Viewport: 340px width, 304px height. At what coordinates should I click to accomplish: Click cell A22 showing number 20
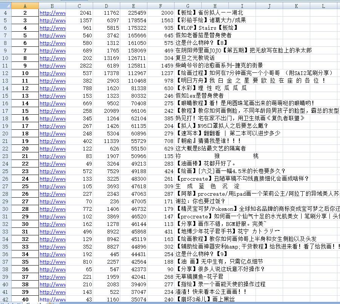click(25, 149)
